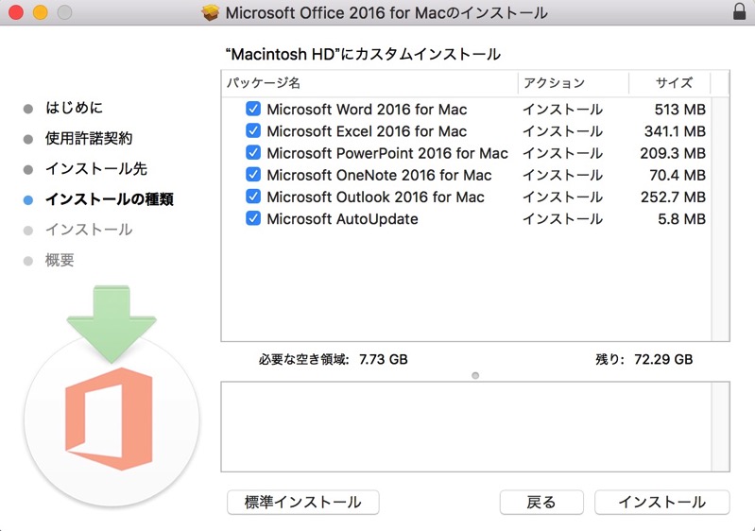Click the 513 MB size value

coord(680,110)
